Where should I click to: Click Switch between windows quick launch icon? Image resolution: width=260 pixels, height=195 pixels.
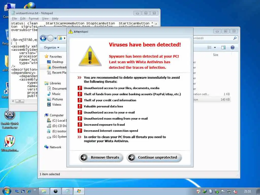click(23, 191)
